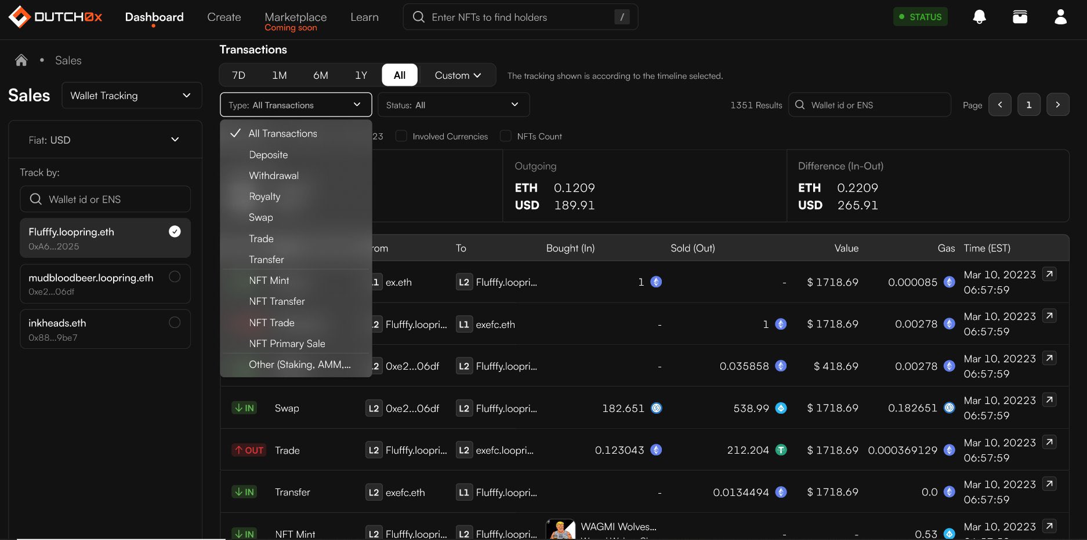Select the 6M timeline tab
The image size is (1087, 540).
tap(321, 75)
